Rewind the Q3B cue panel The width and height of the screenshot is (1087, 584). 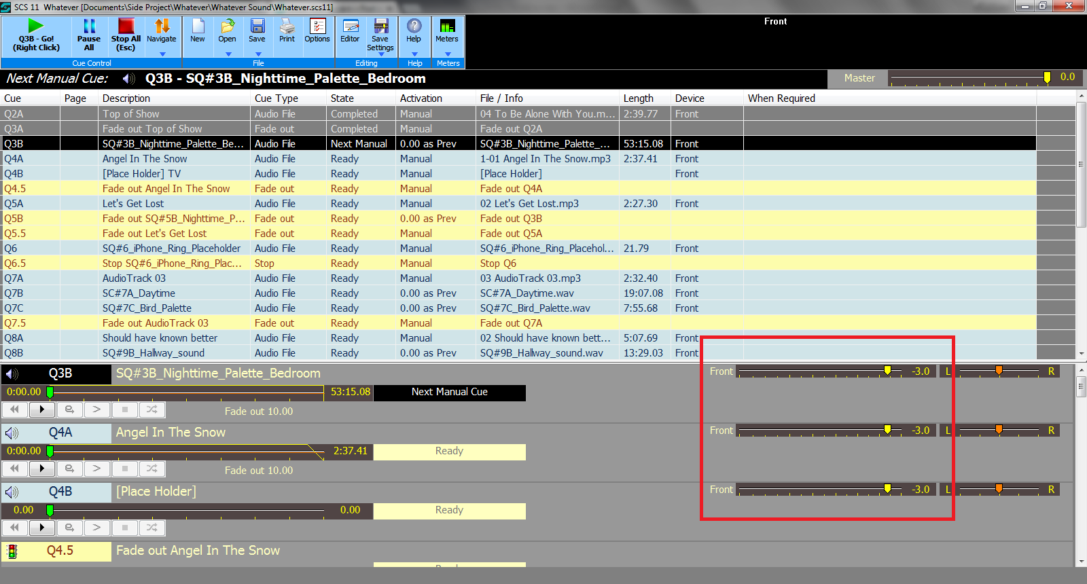[15, 409]
